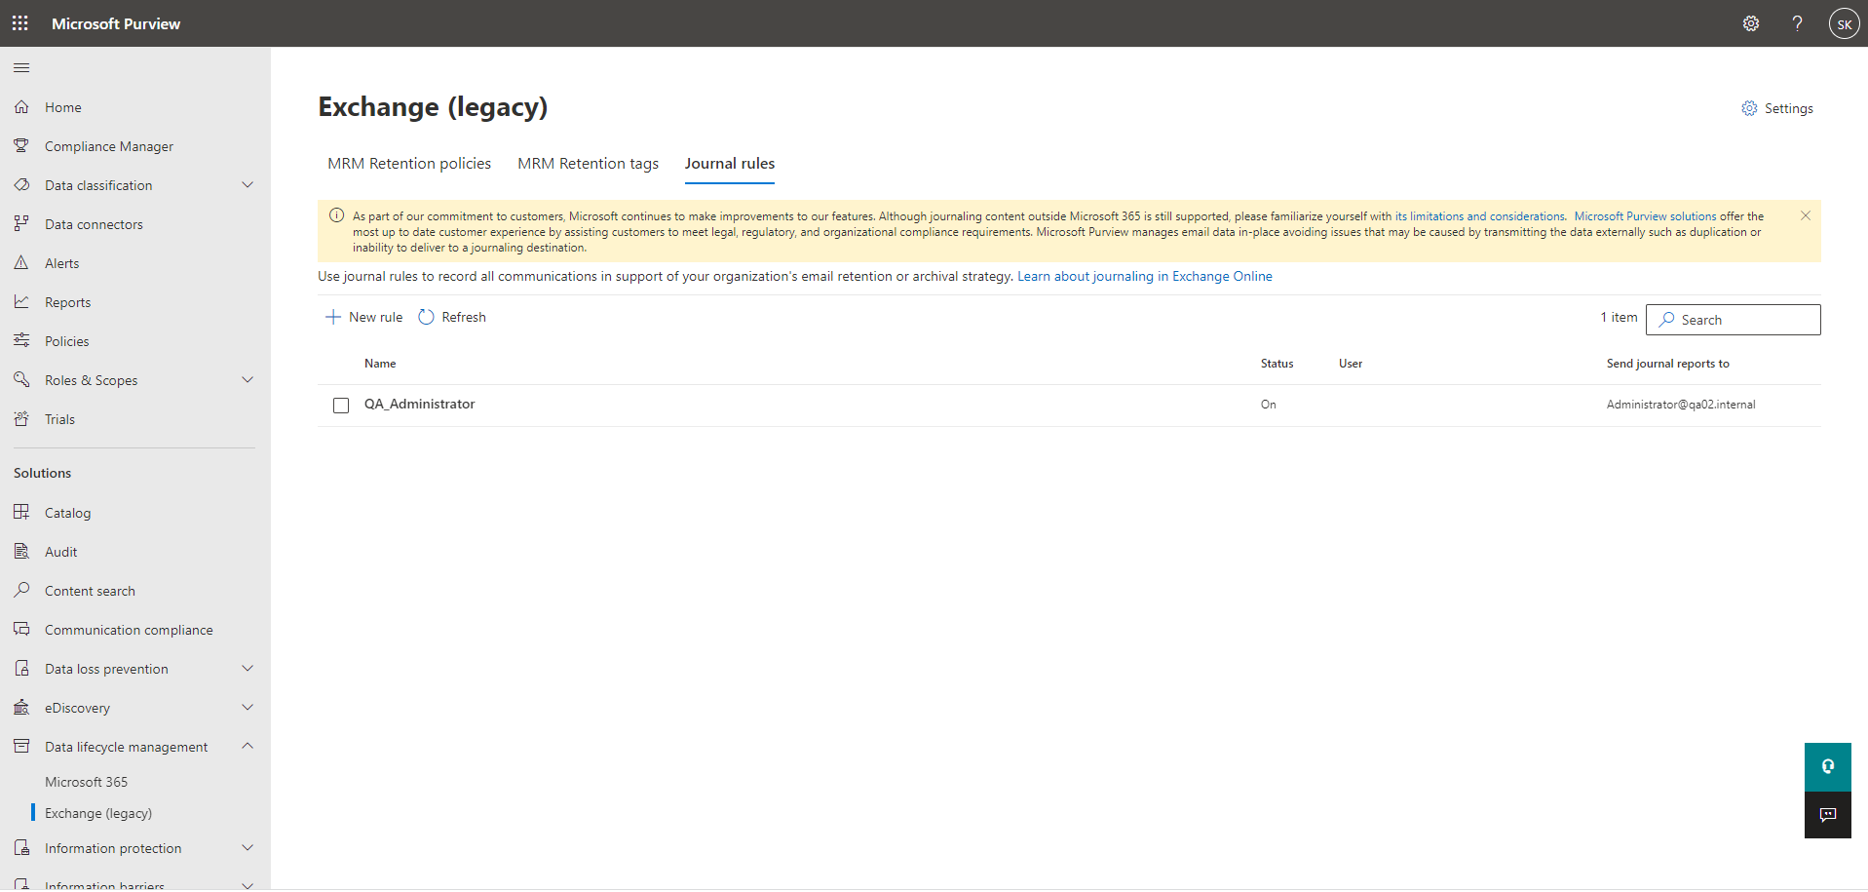Switch to MRM Retention policies tab

point(409,164)
